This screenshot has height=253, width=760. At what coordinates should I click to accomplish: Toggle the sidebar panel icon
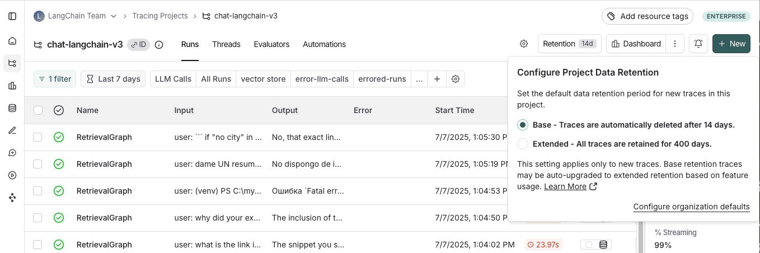pos(12,16)
